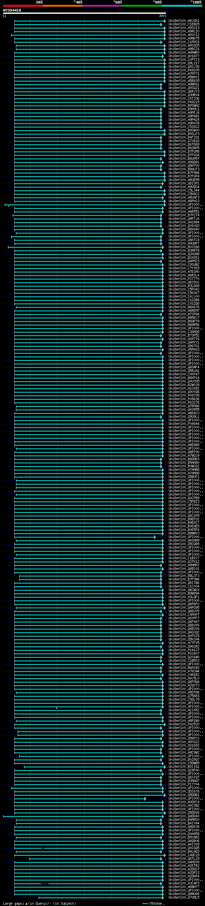Select label UniRef100_Q6P6F0
The width and height of the screenshot is (205, 906).
tap(184, 604)
